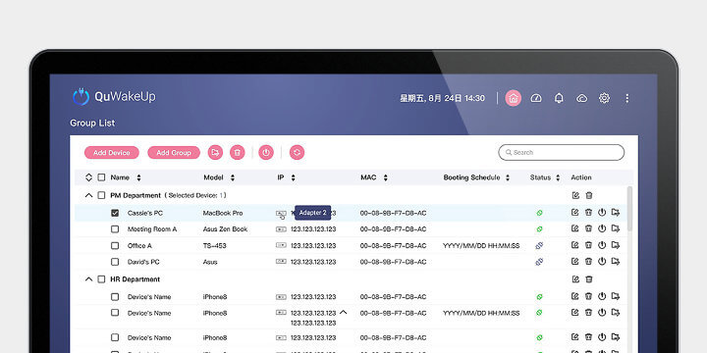Click the Add Group button
The width and height of the screenshot is (707, 353).
(174, 153)
